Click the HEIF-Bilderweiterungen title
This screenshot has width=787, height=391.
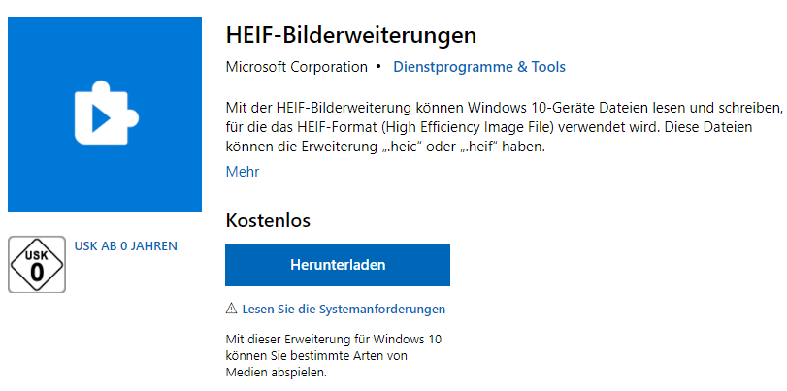tap(350, 35)
